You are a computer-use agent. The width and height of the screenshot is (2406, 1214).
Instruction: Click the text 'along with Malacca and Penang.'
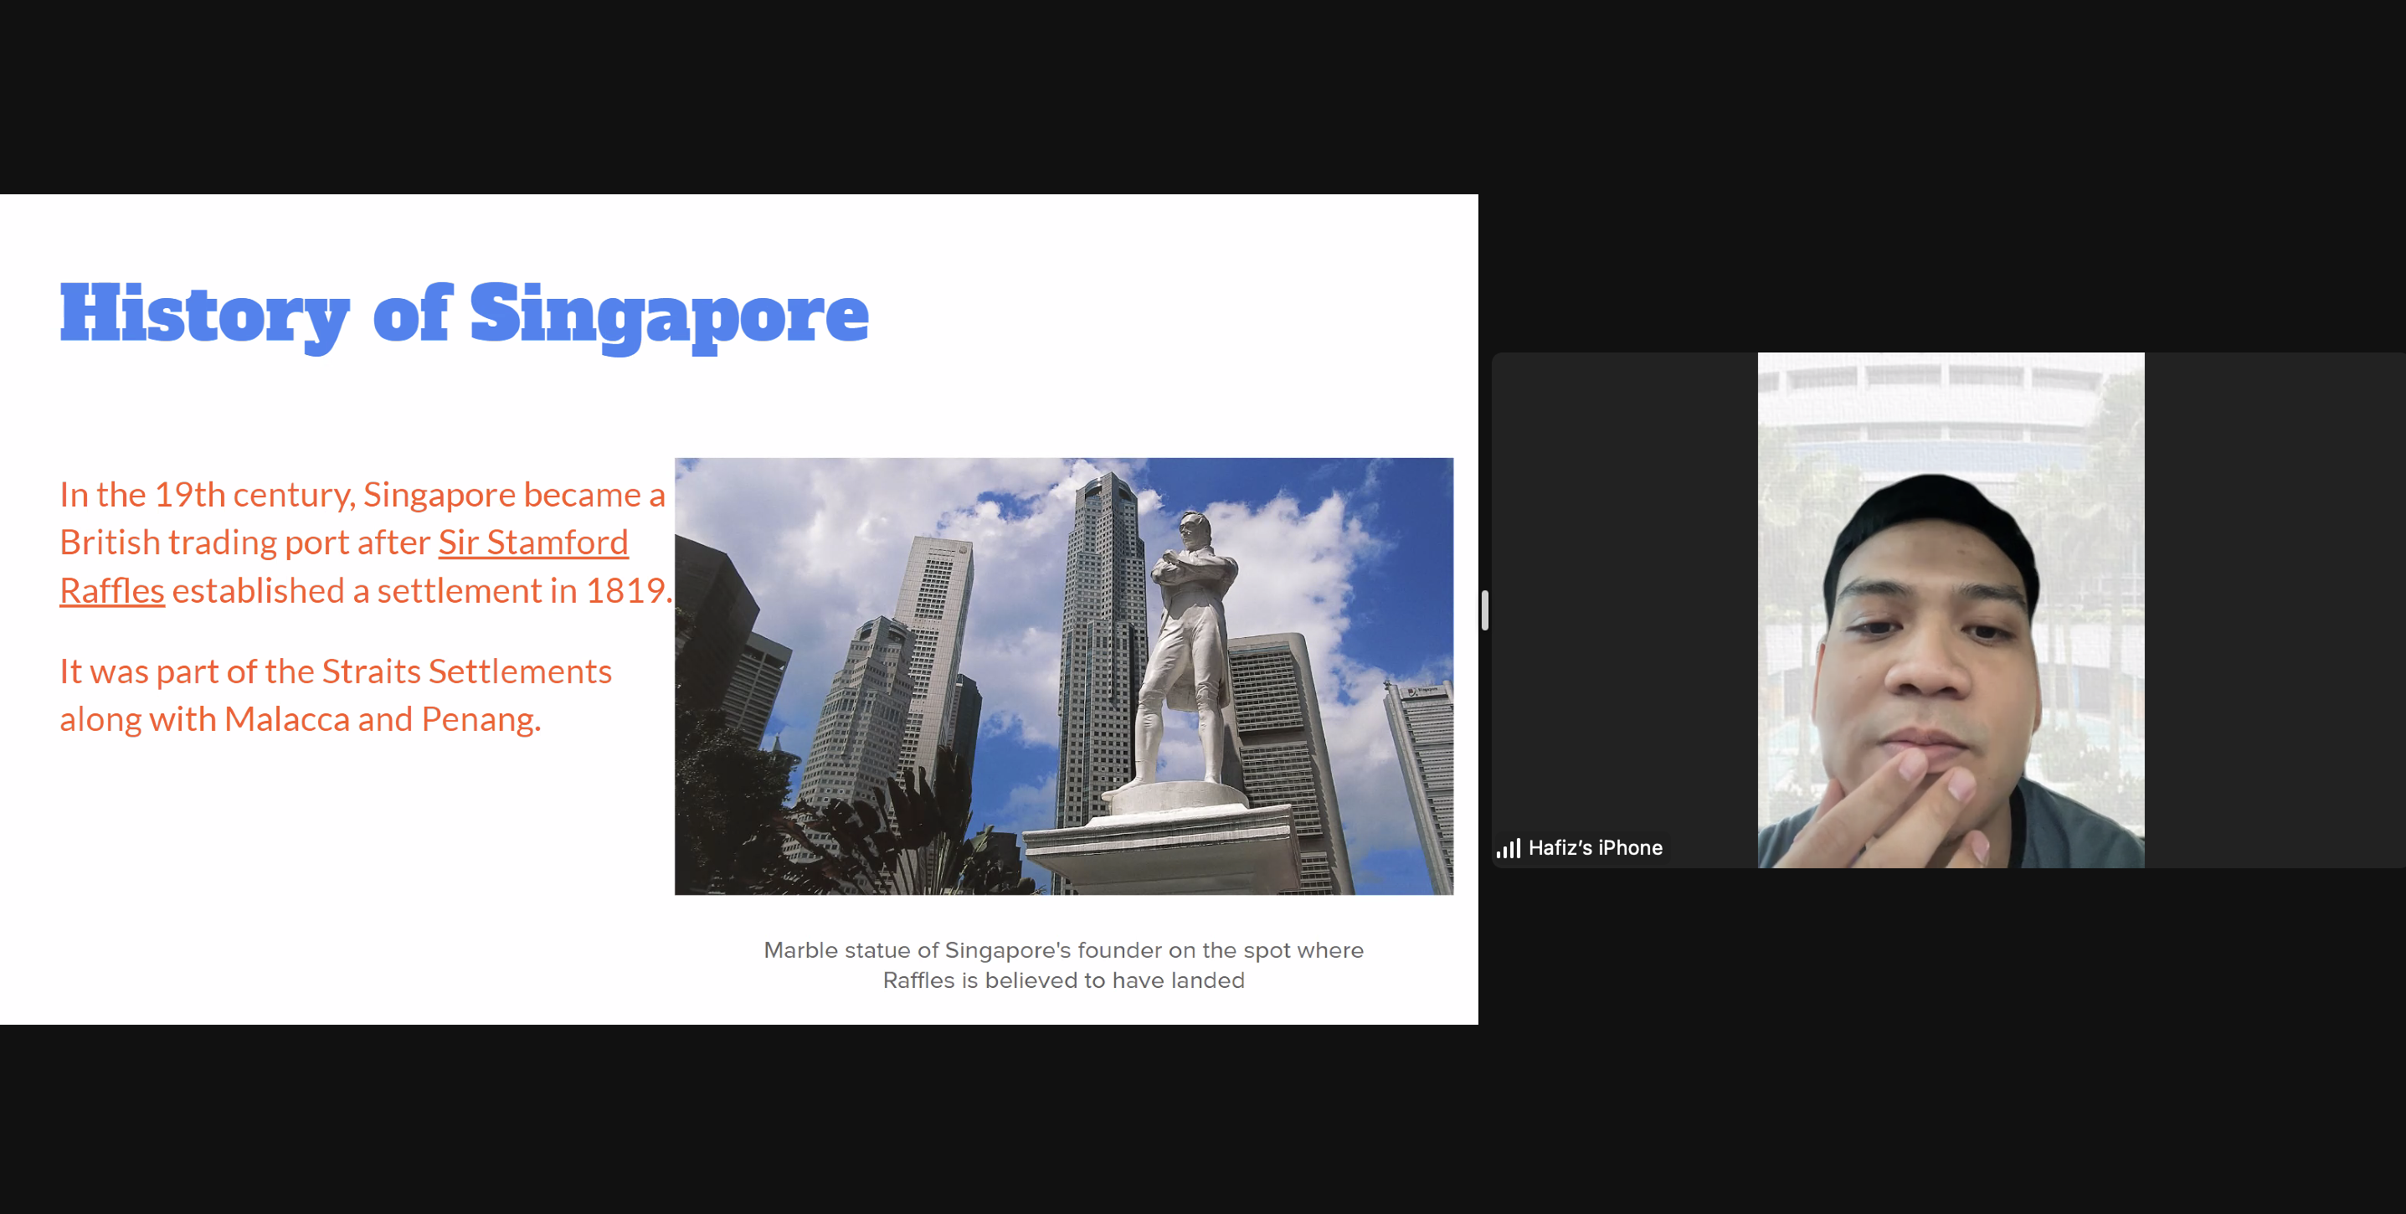tap(300, 719)
